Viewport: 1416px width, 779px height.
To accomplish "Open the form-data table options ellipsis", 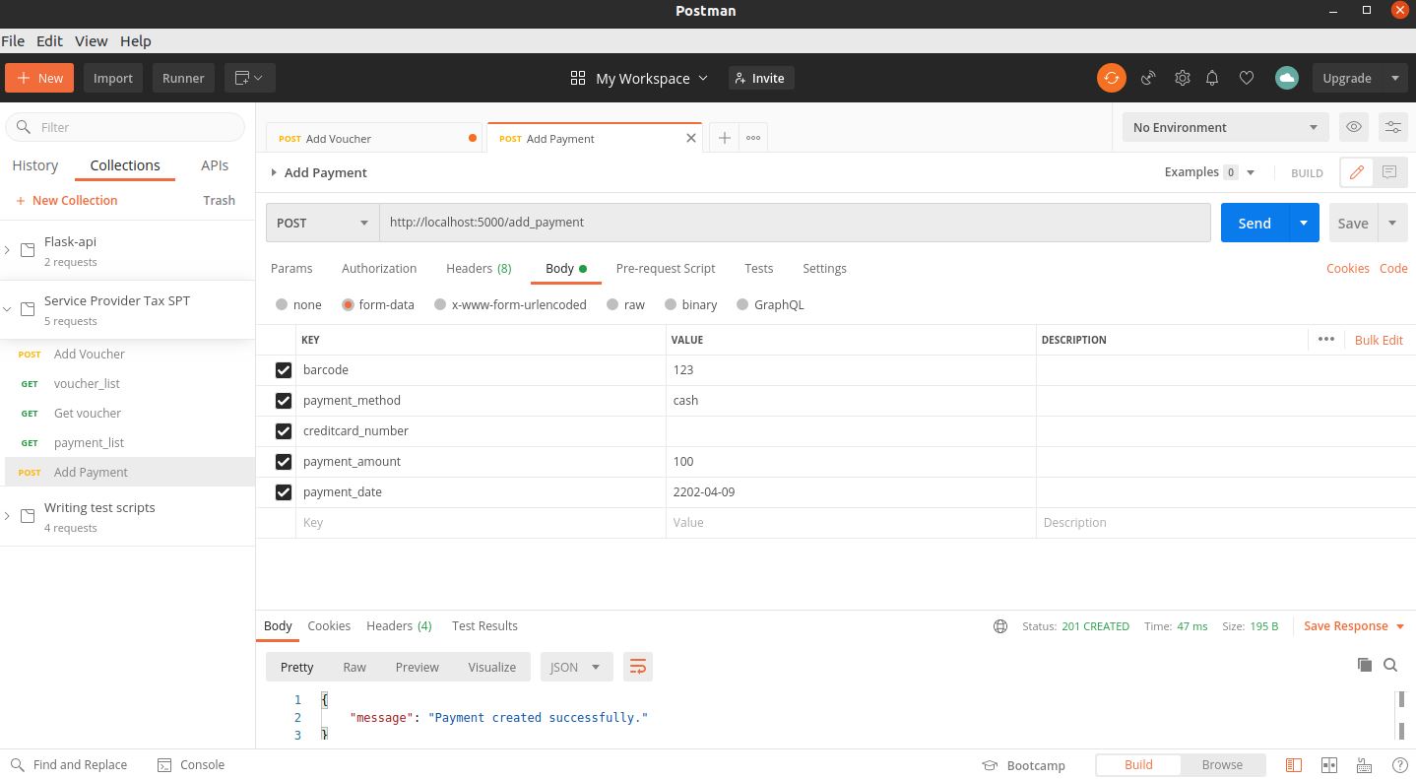I will [1326, 339].
